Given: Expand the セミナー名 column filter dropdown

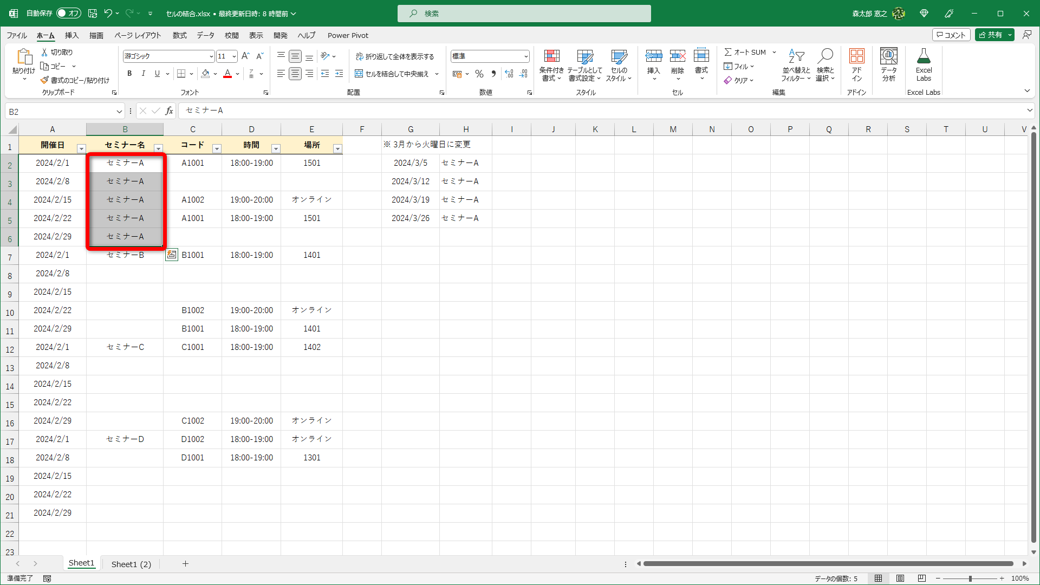Looking at the screenshot, I should tap(158, 148).
